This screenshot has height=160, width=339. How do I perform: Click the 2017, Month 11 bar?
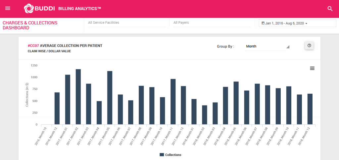[x=173, y=102]
